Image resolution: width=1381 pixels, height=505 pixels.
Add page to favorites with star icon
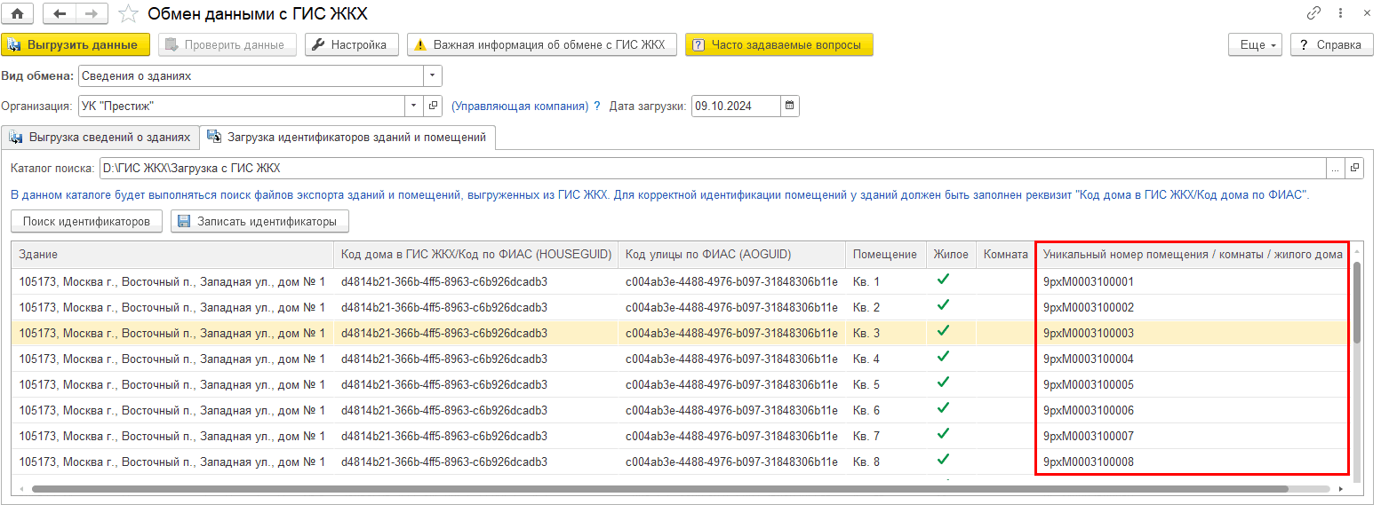pos(129,14)
